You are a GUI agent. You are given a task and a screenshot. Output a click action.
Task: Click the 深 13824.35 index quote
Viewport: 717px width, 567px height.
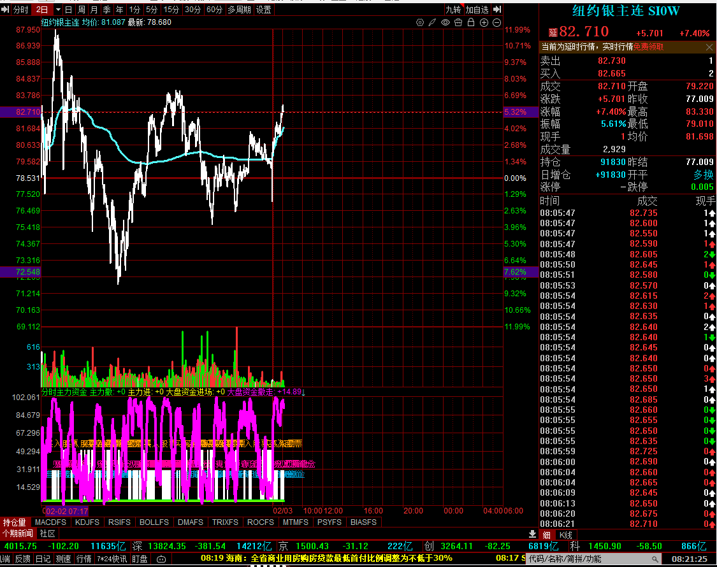(203, 546)
